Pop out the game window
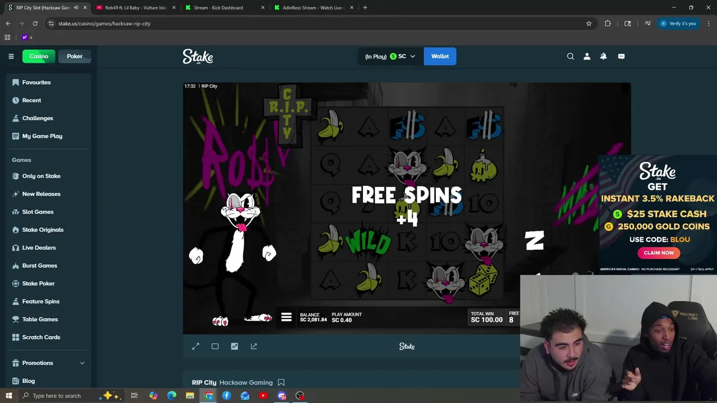The width and height of the screenshot is (717, 403). 254,346
